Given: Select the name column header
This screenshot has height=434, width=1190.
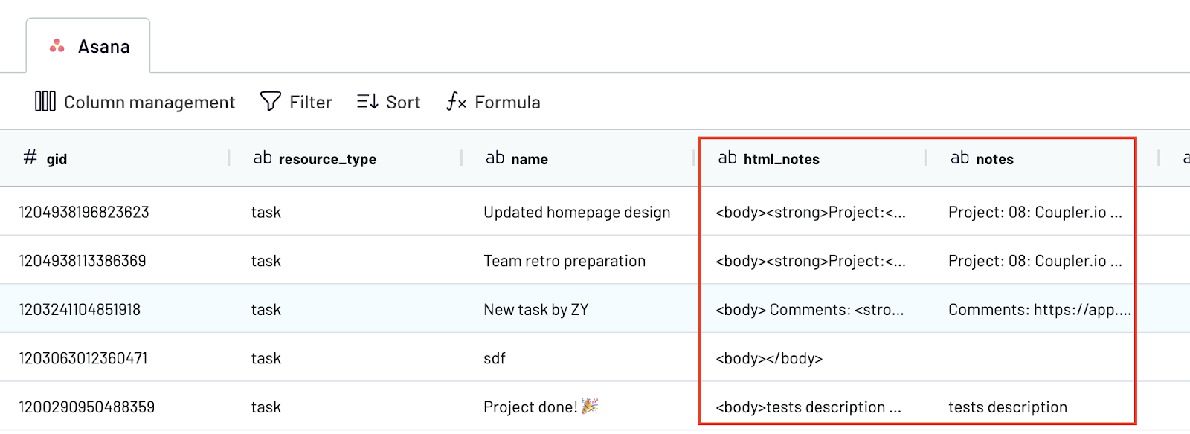Looking at the screenshot, I should coord(530,159).
